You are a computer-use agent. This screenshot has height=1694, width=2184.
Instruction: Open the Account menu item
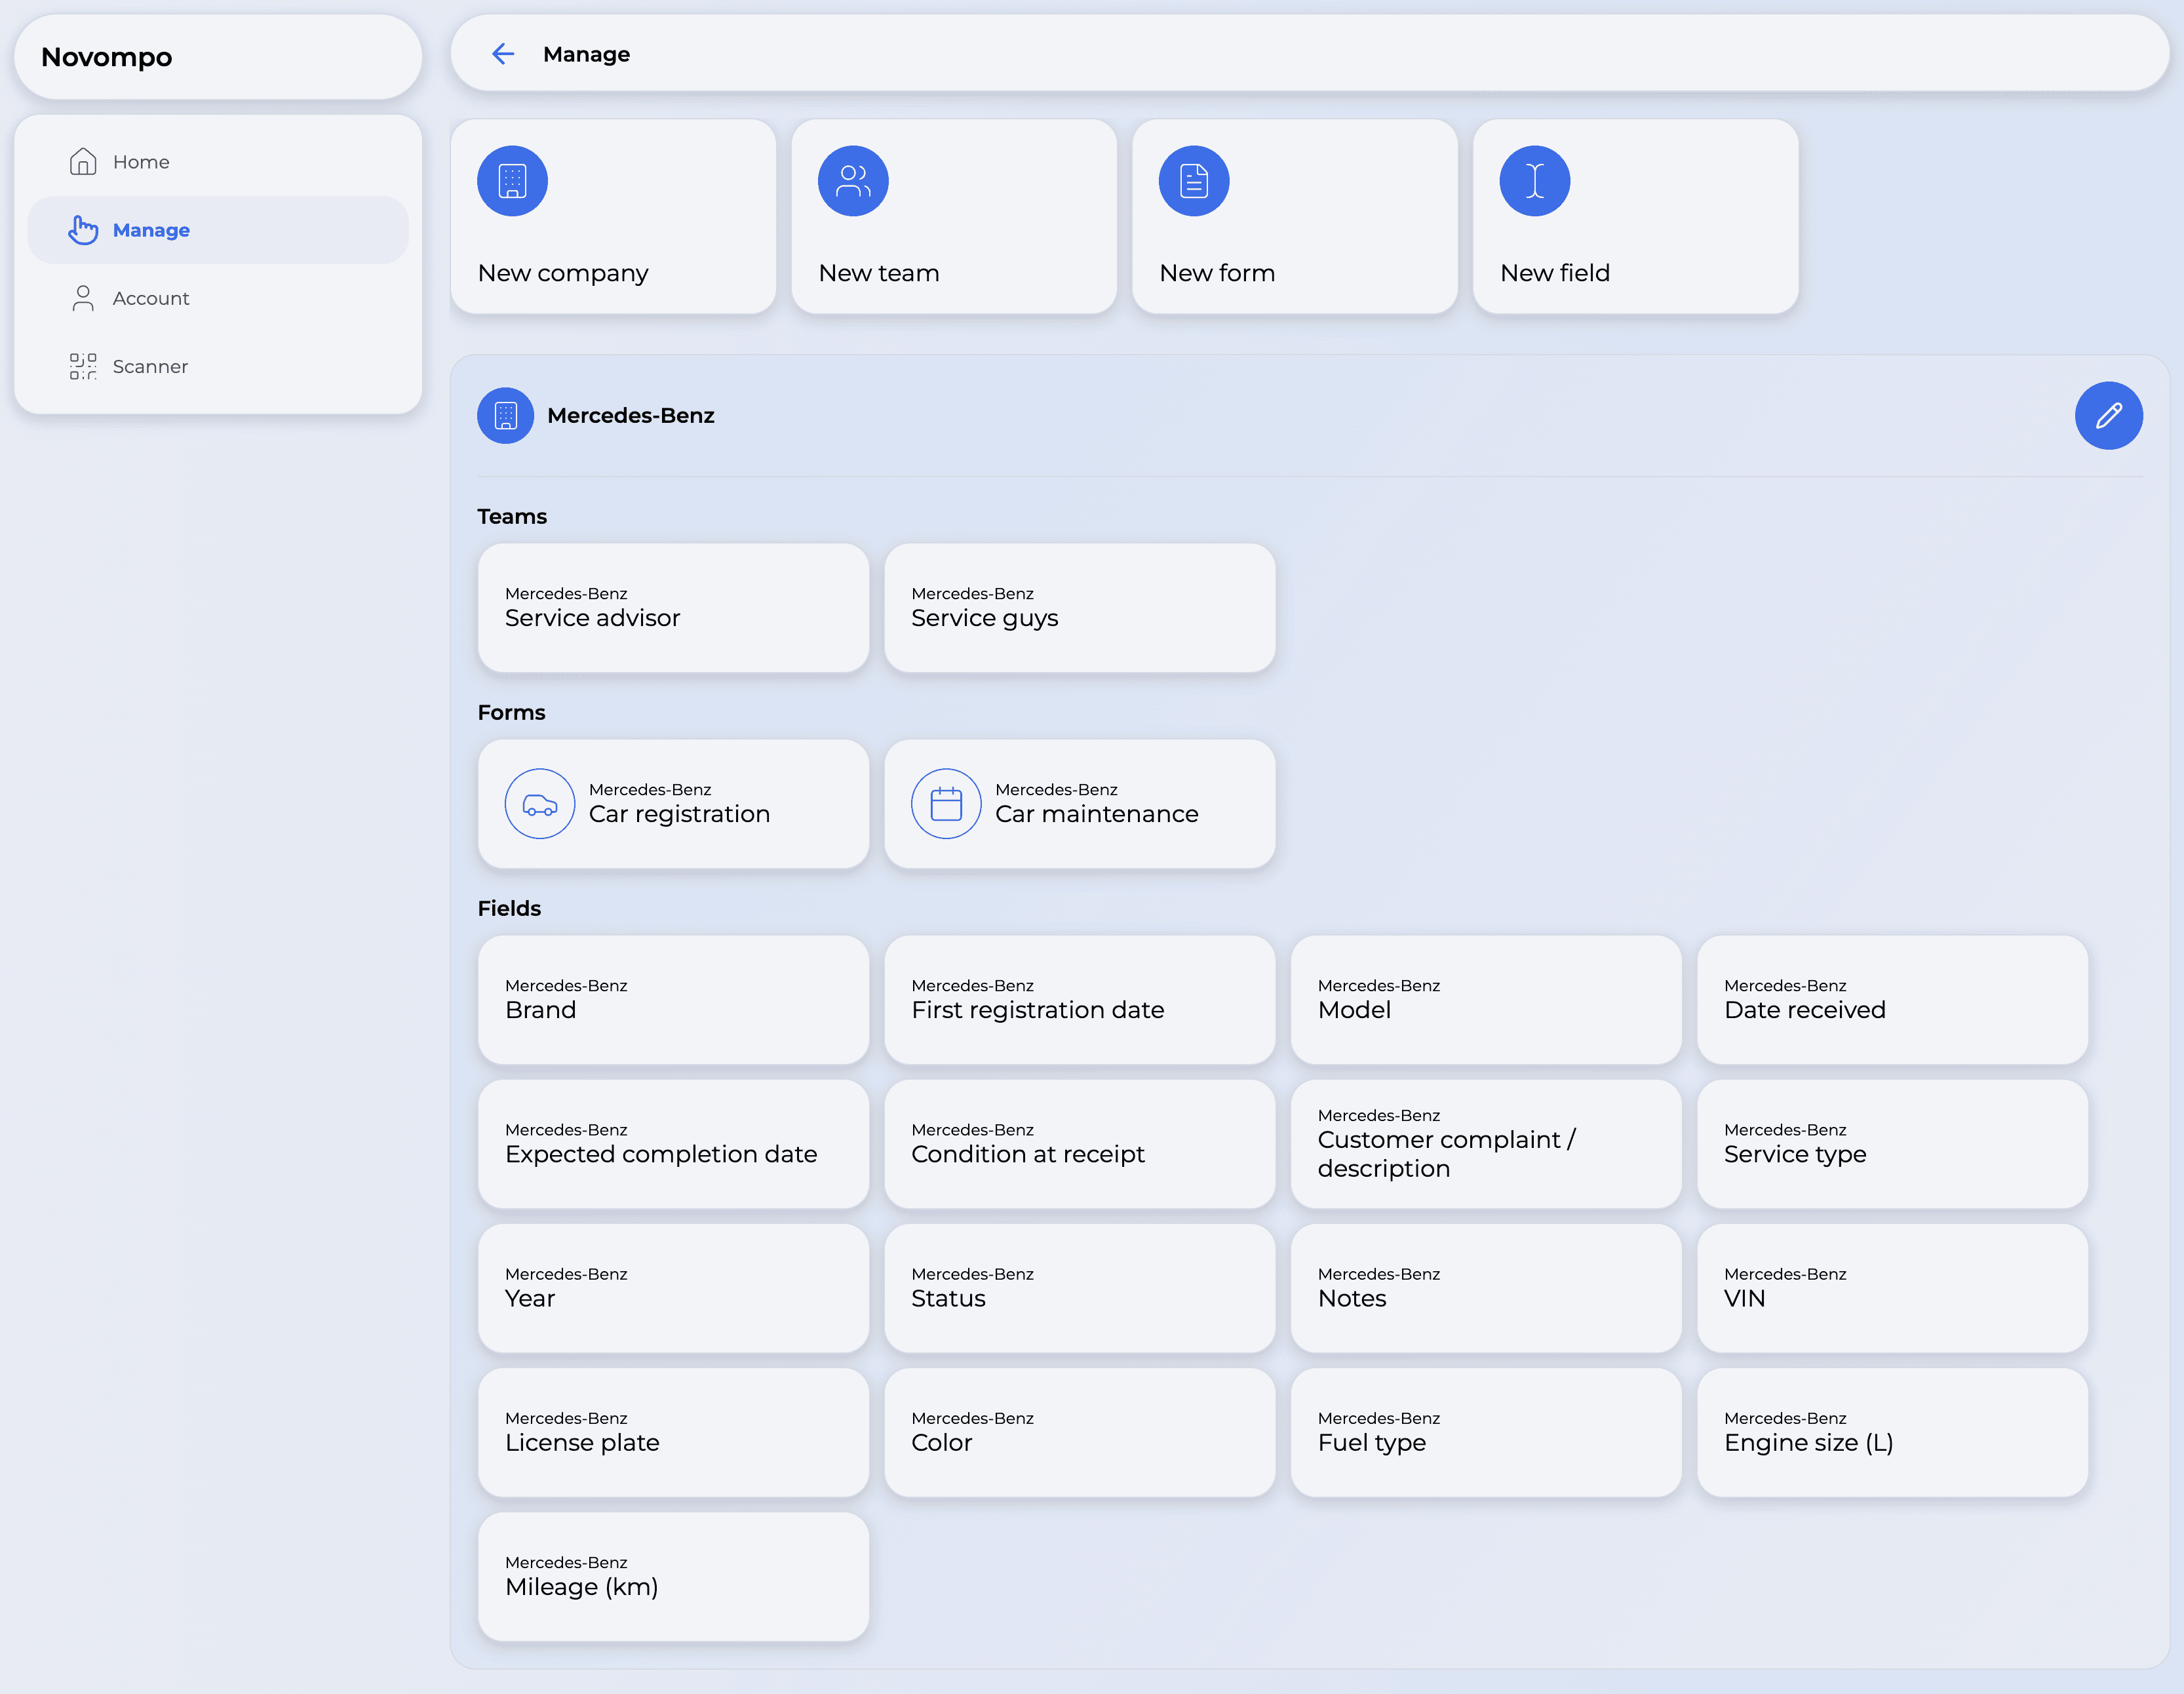point(218,298)
